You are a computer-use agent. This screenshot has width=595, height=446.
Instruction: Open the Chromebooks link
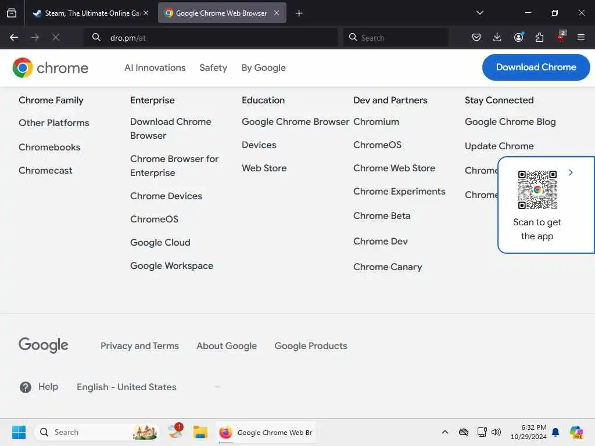point(49,147)
